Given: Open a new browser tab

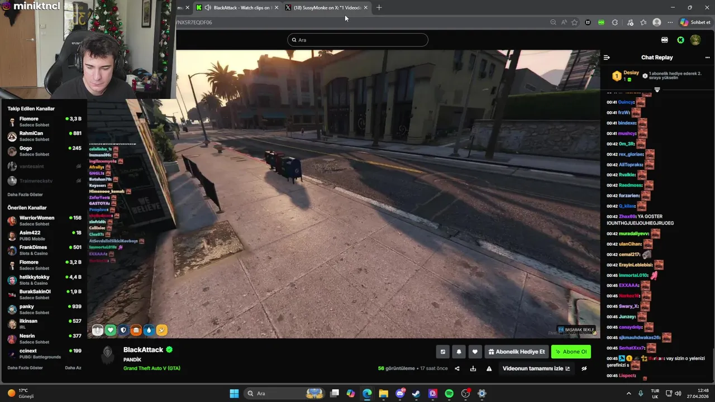Looking at the screenshot, I should [379, 8].
